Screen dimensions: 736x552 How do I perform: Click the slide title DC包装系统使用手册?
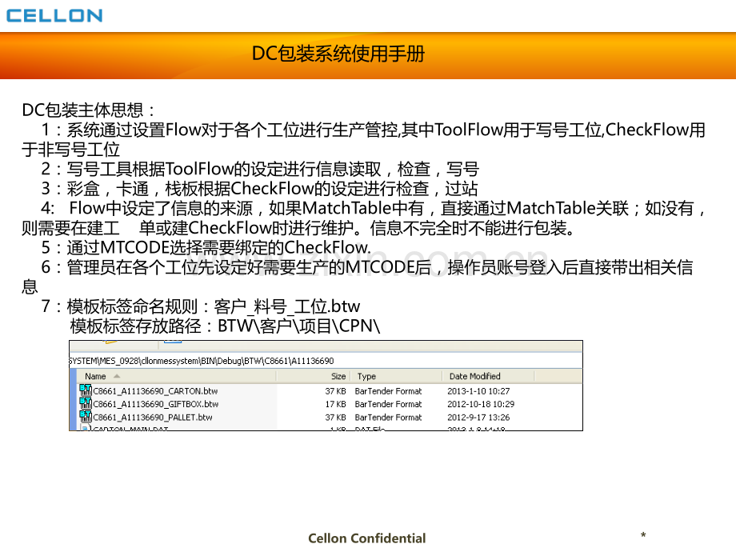click(338, 54)
